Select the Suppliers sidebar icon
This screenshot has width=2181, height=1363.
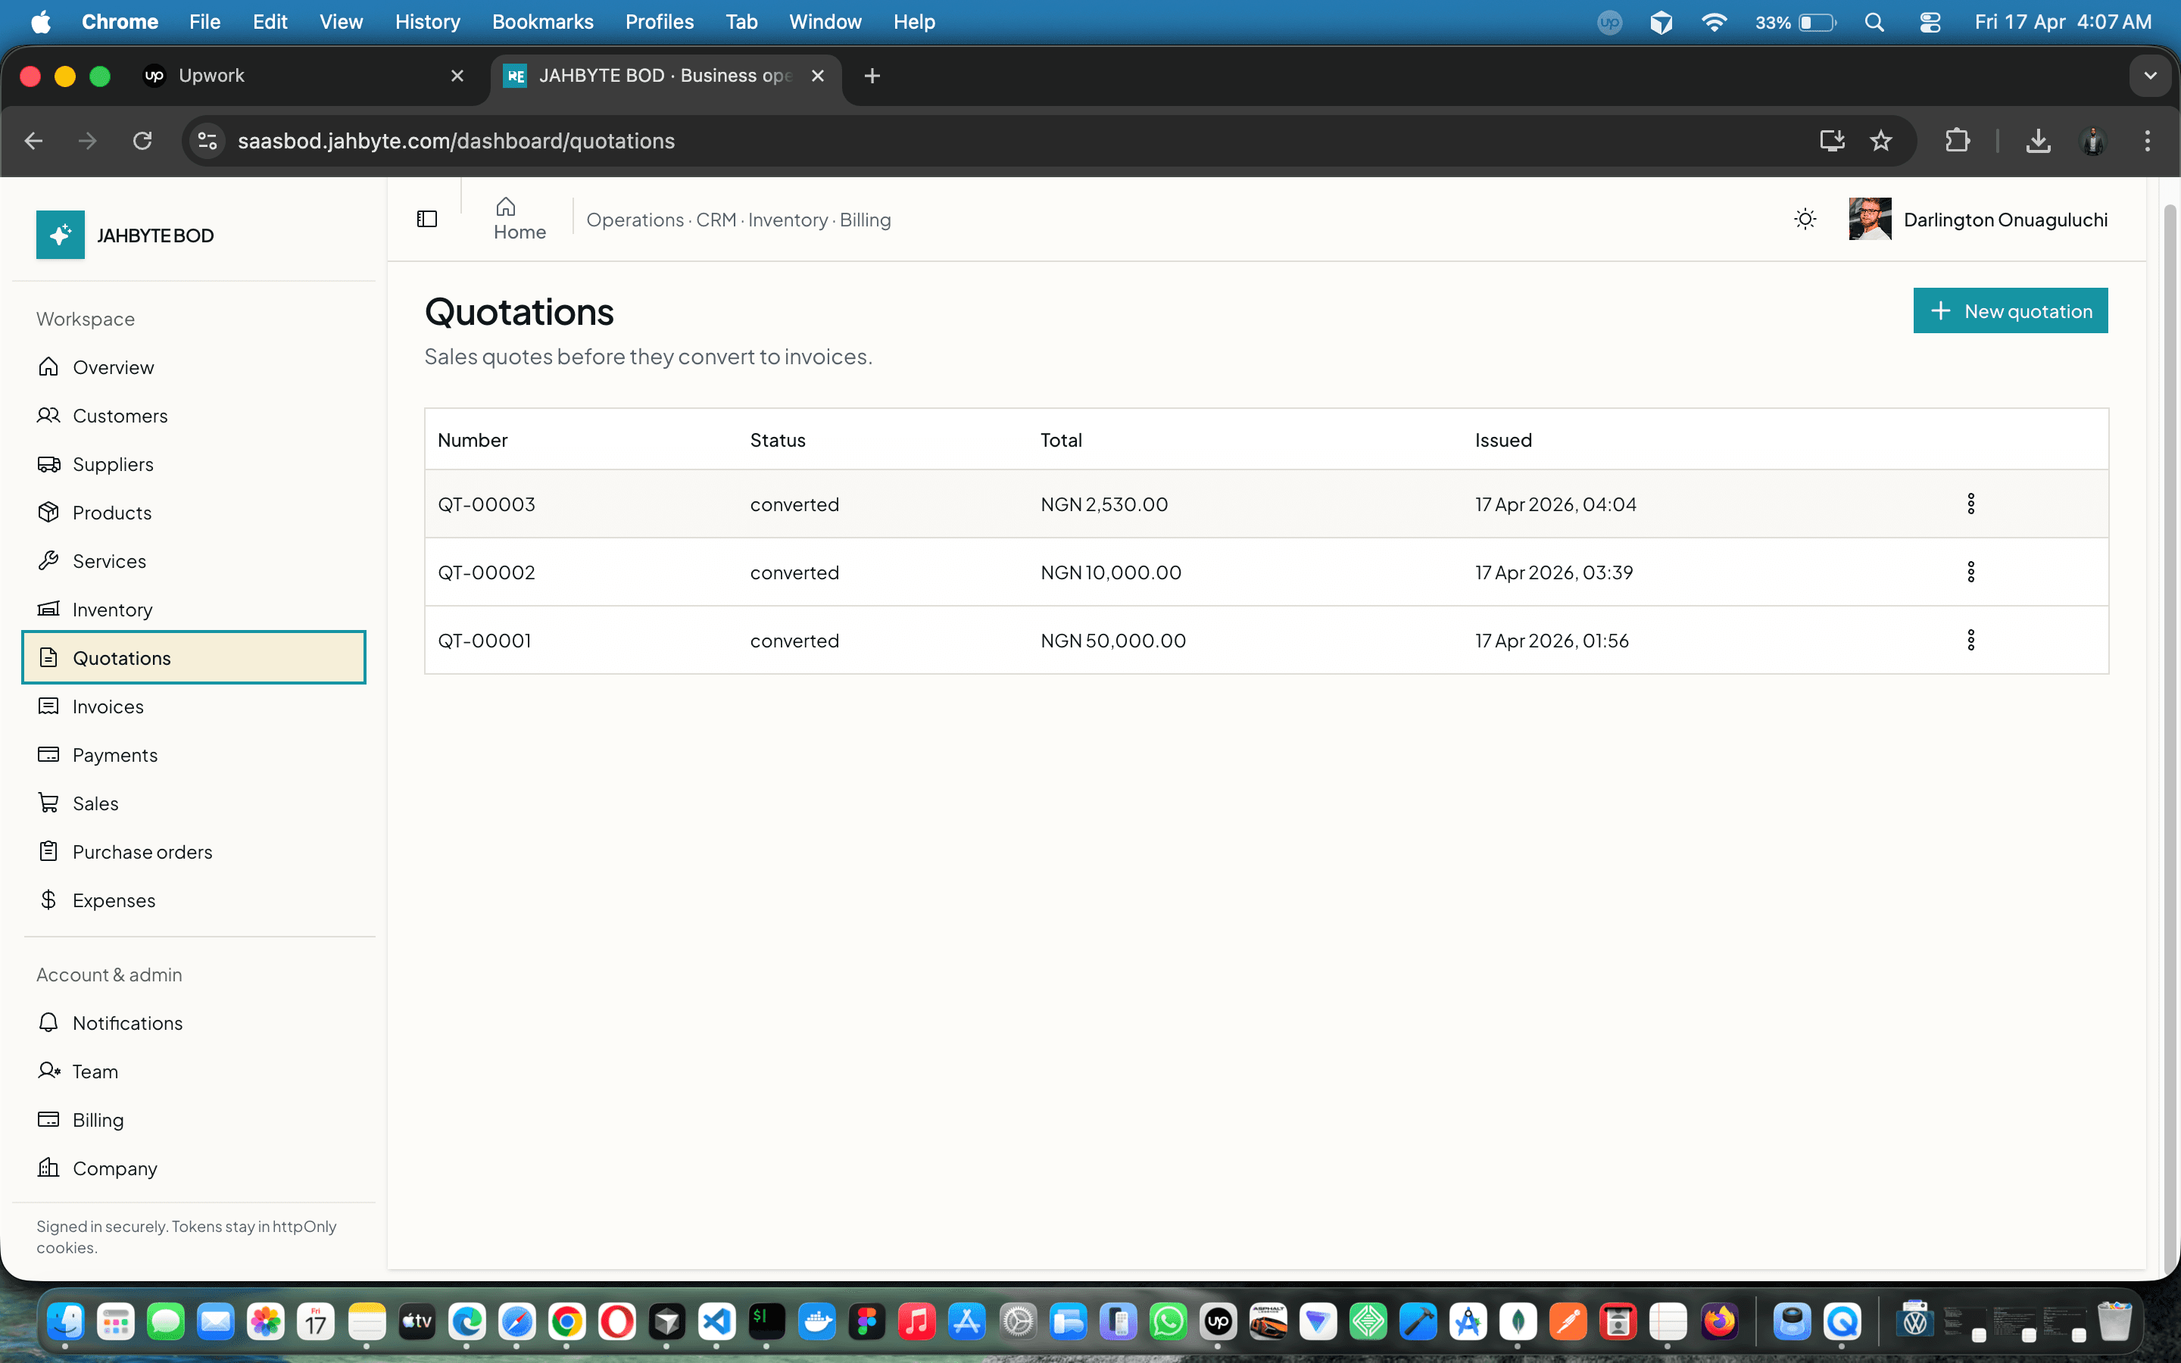(x=49, y=464)
